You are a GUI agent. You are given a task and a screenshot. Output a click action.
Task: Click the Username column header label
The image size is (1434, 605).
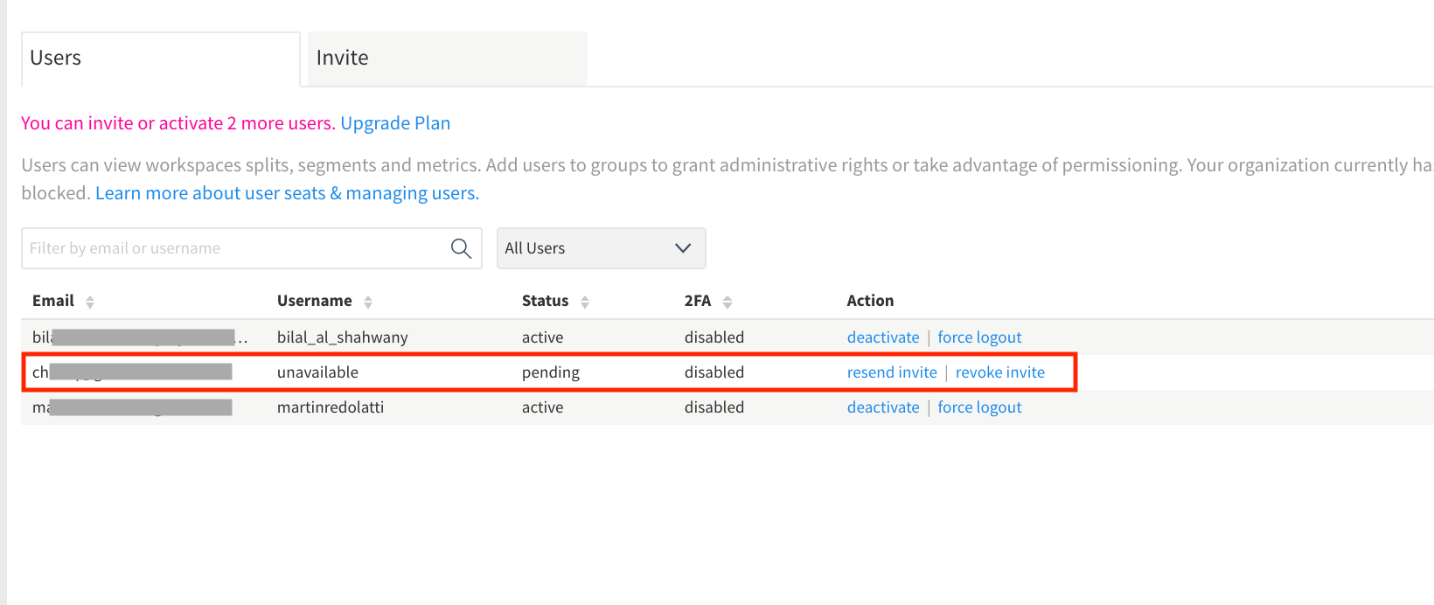[314, 301]
